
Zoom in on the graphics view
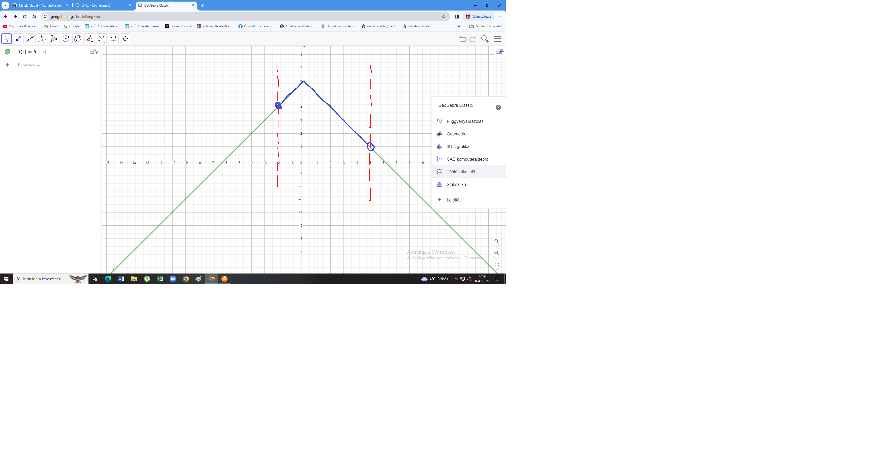click(x=496, y=241)
